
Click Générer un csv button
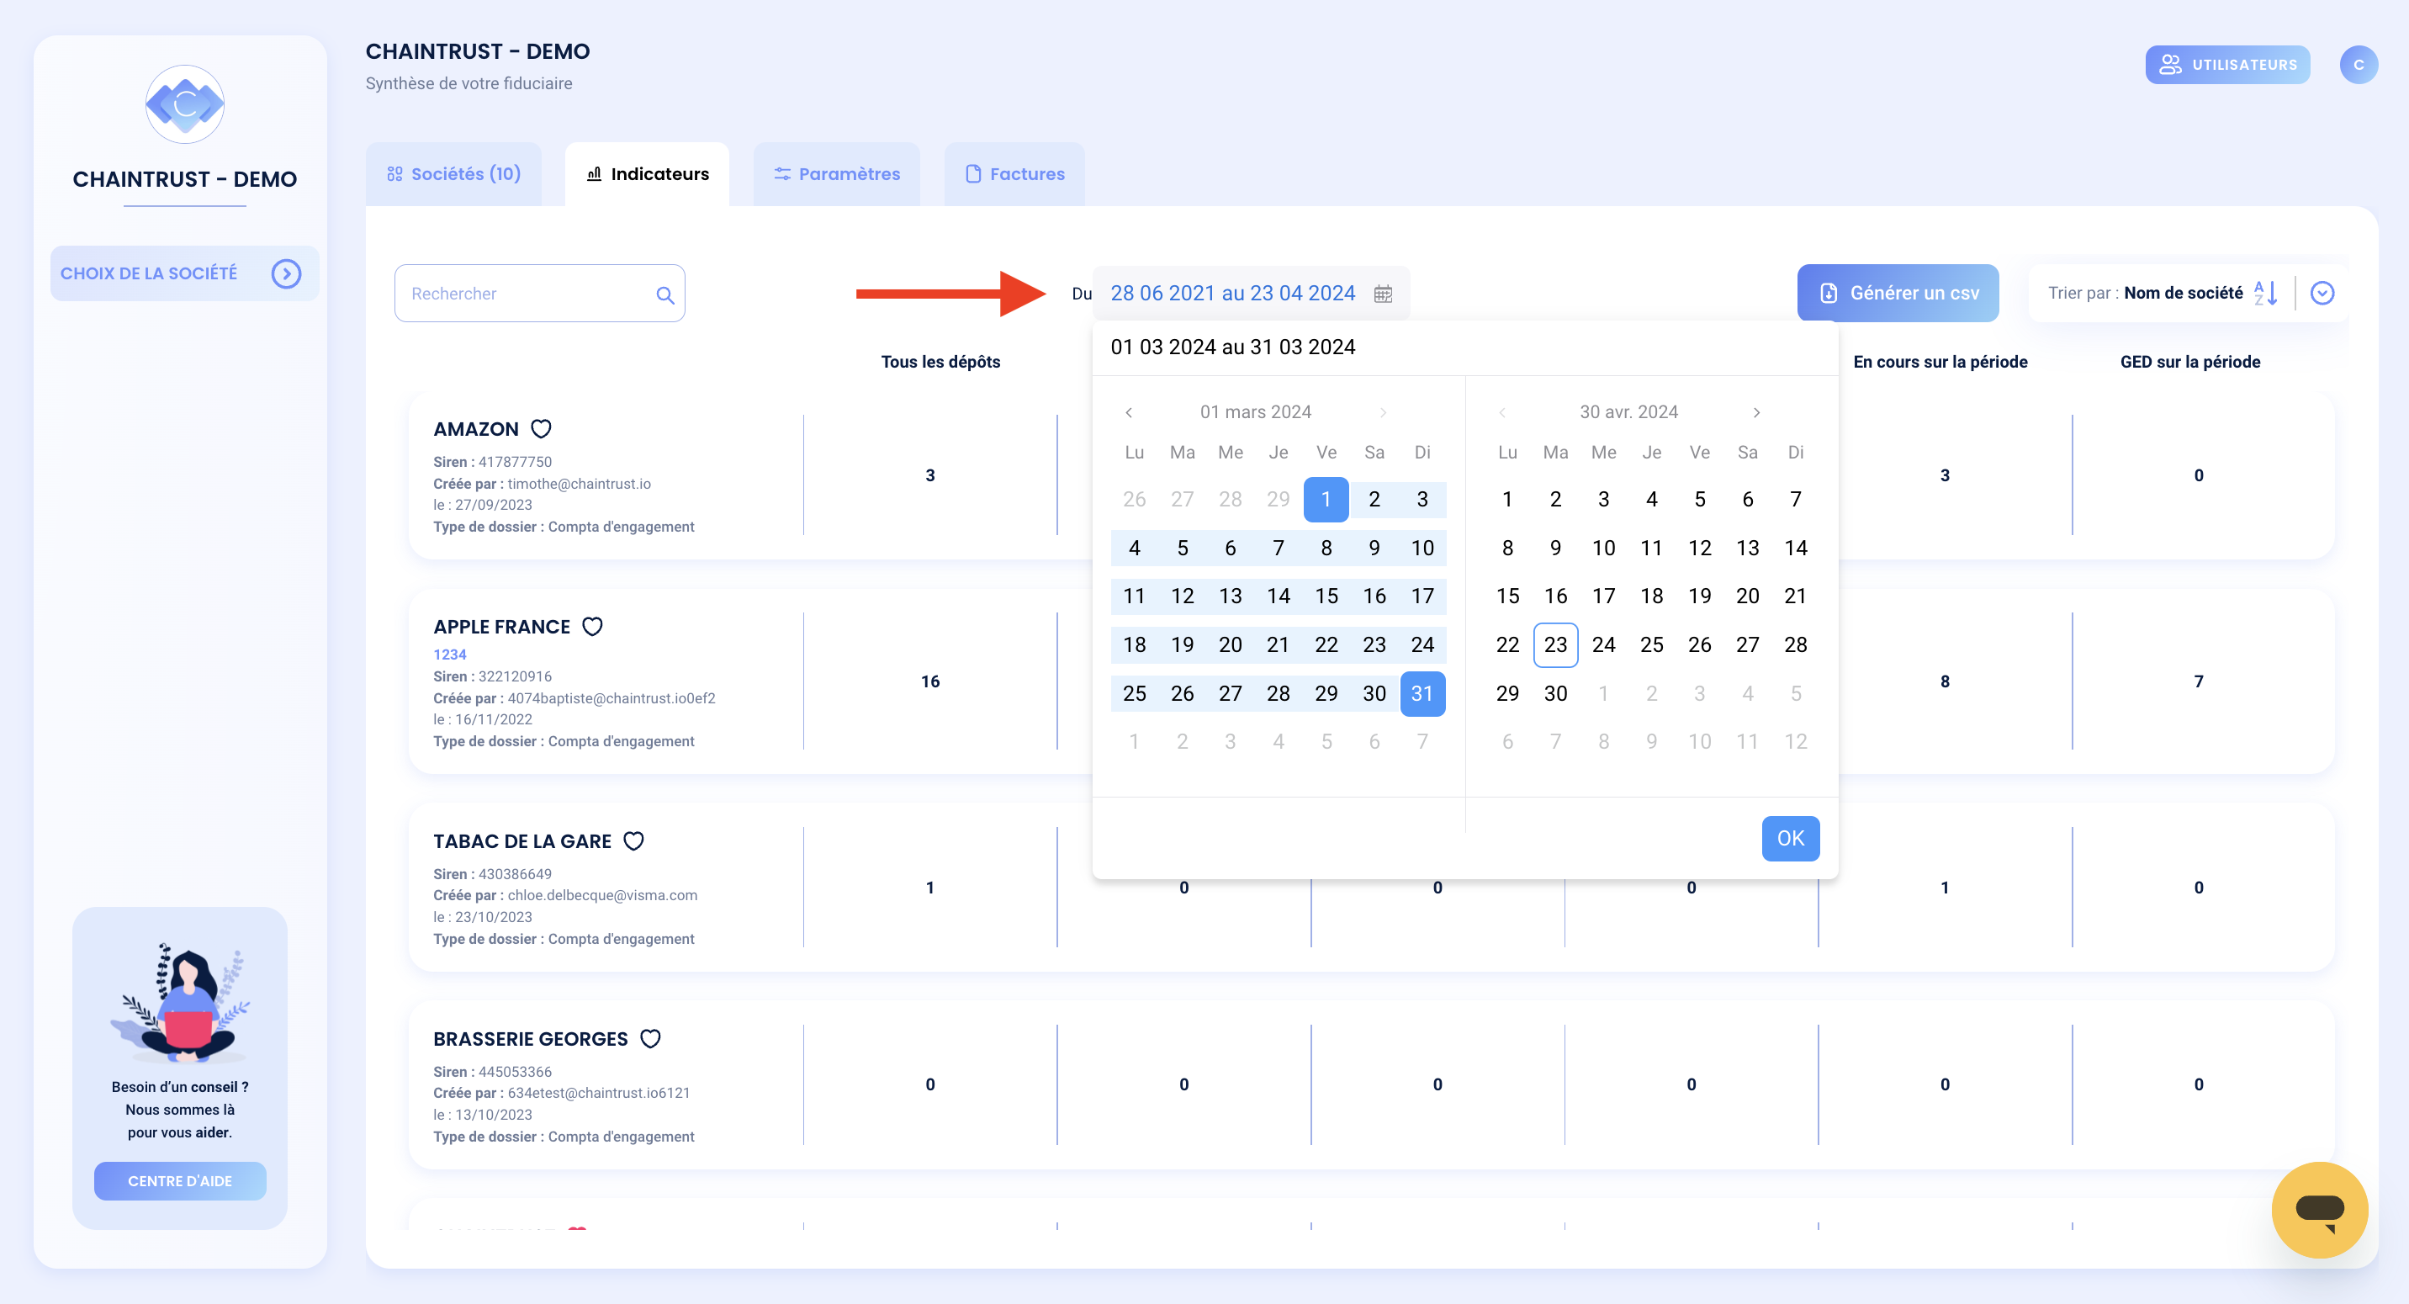point(1898,293)
